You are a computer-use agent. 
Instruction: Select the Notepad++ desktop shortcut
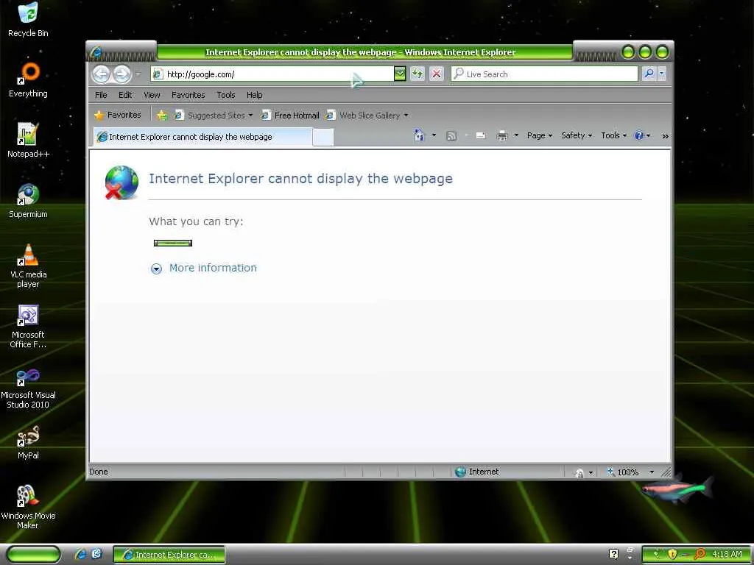[28, 141]
